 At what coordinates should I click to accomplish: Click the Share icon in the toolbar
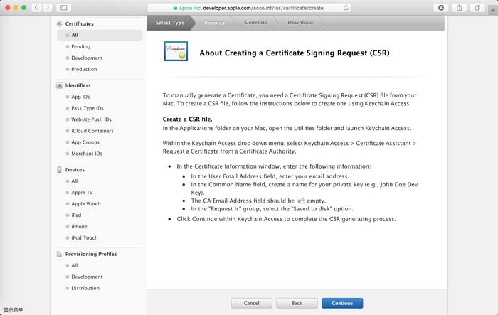click(459, 7)
